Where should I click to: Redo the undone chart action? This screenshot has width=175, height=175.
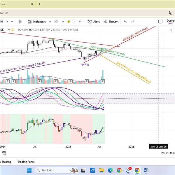click(133, 22)
